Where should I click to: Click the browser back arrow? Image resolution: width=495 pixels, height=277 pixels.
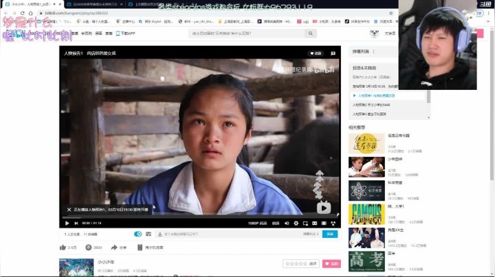click(x=6, y=13)
